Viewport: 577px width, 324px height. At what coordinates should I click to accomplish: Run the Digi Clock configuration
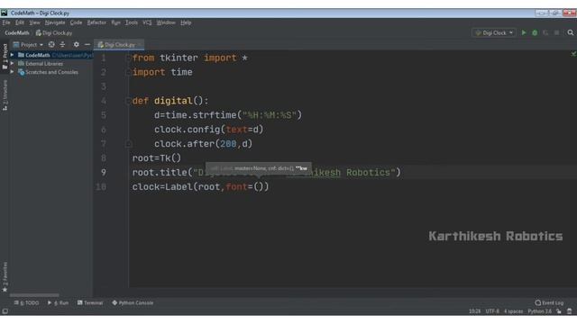pyautogui.click(x=524, y=32)
